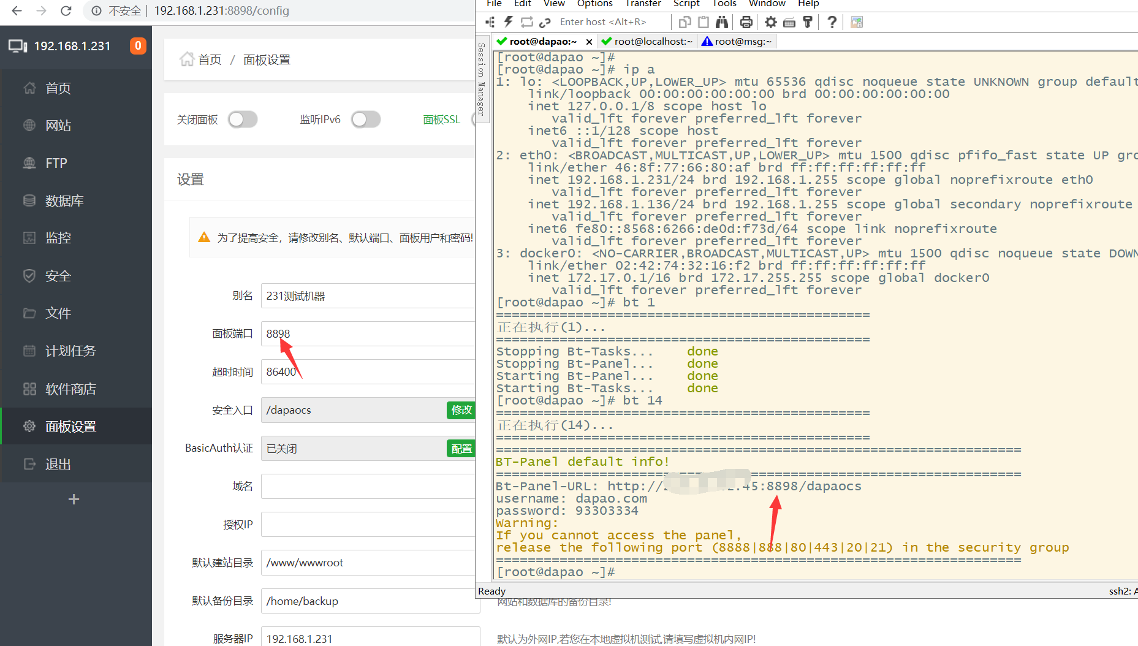This screenshot has width=1138, height=646.
Task: Click the message count badge 0
Action: point(138,46)
